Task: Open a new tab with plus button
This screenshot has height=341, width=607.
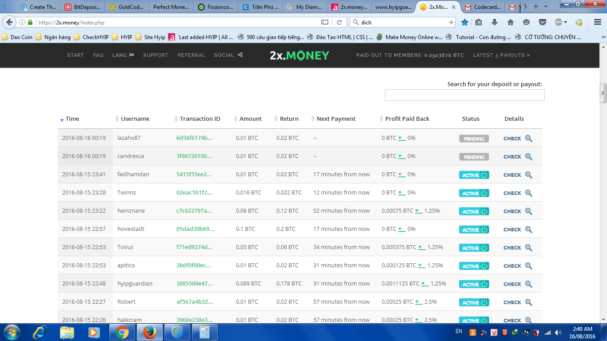Action: tap(535, 7)
